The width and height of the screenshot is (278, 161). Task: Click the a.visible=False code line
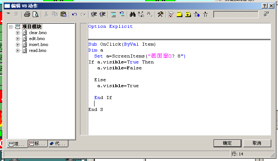pyautogui.click(x=119, y=68)
